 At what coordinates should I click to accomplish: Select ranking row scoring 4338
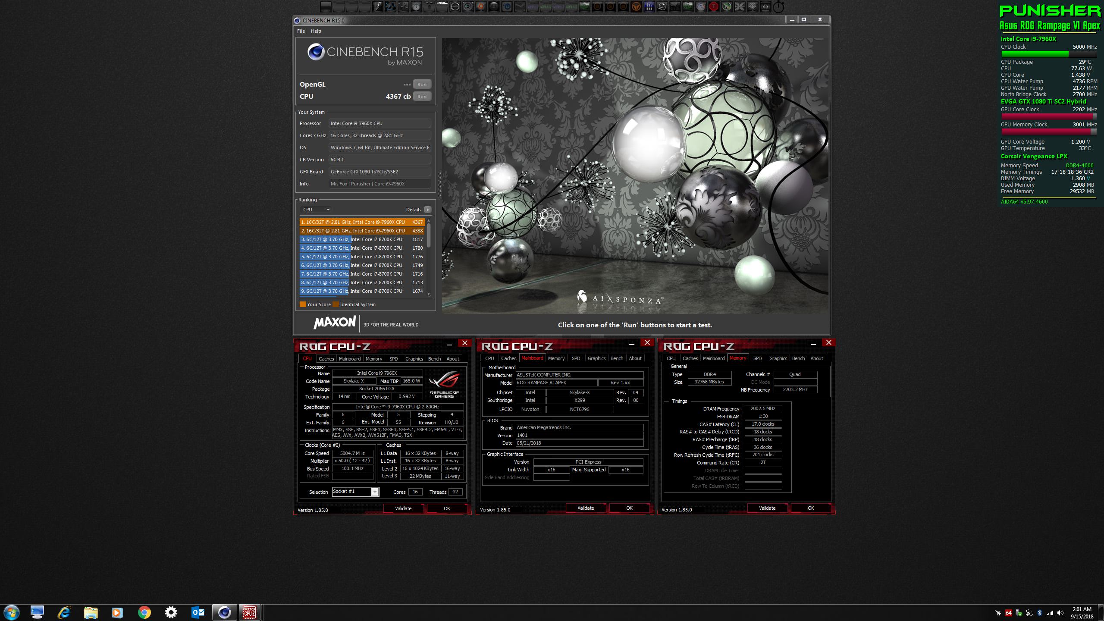(362, 231)
